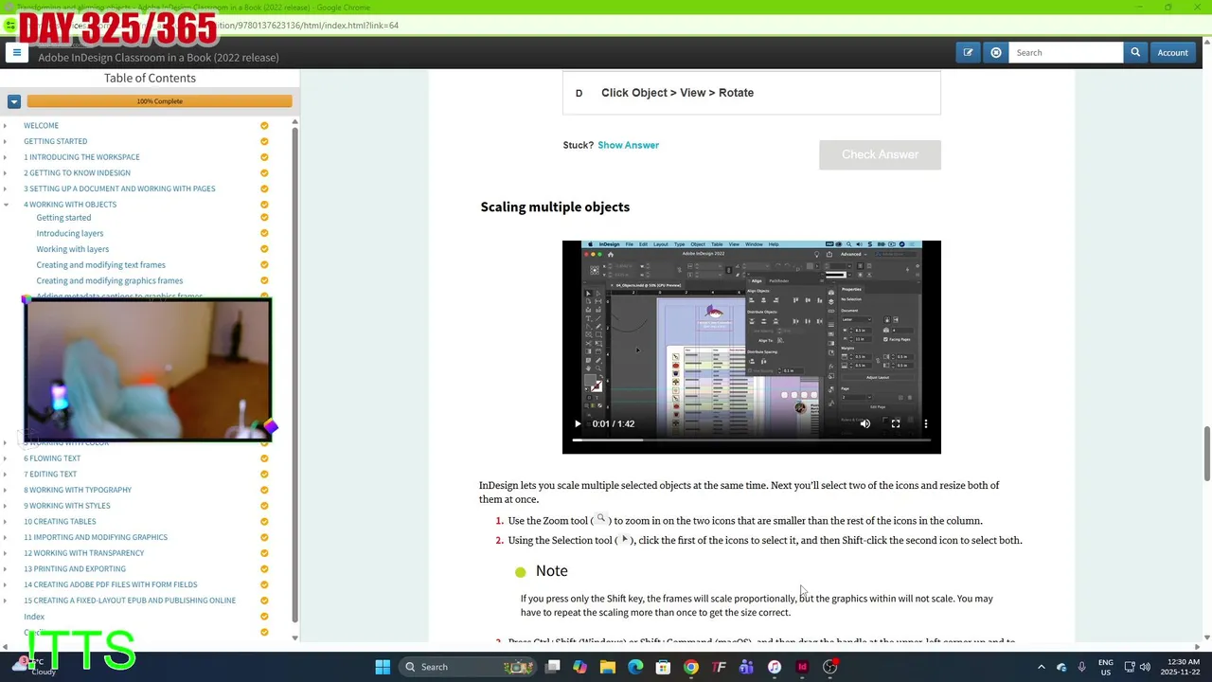Click the magnifier search button

pyautogui.click(x=1135, y=53)
